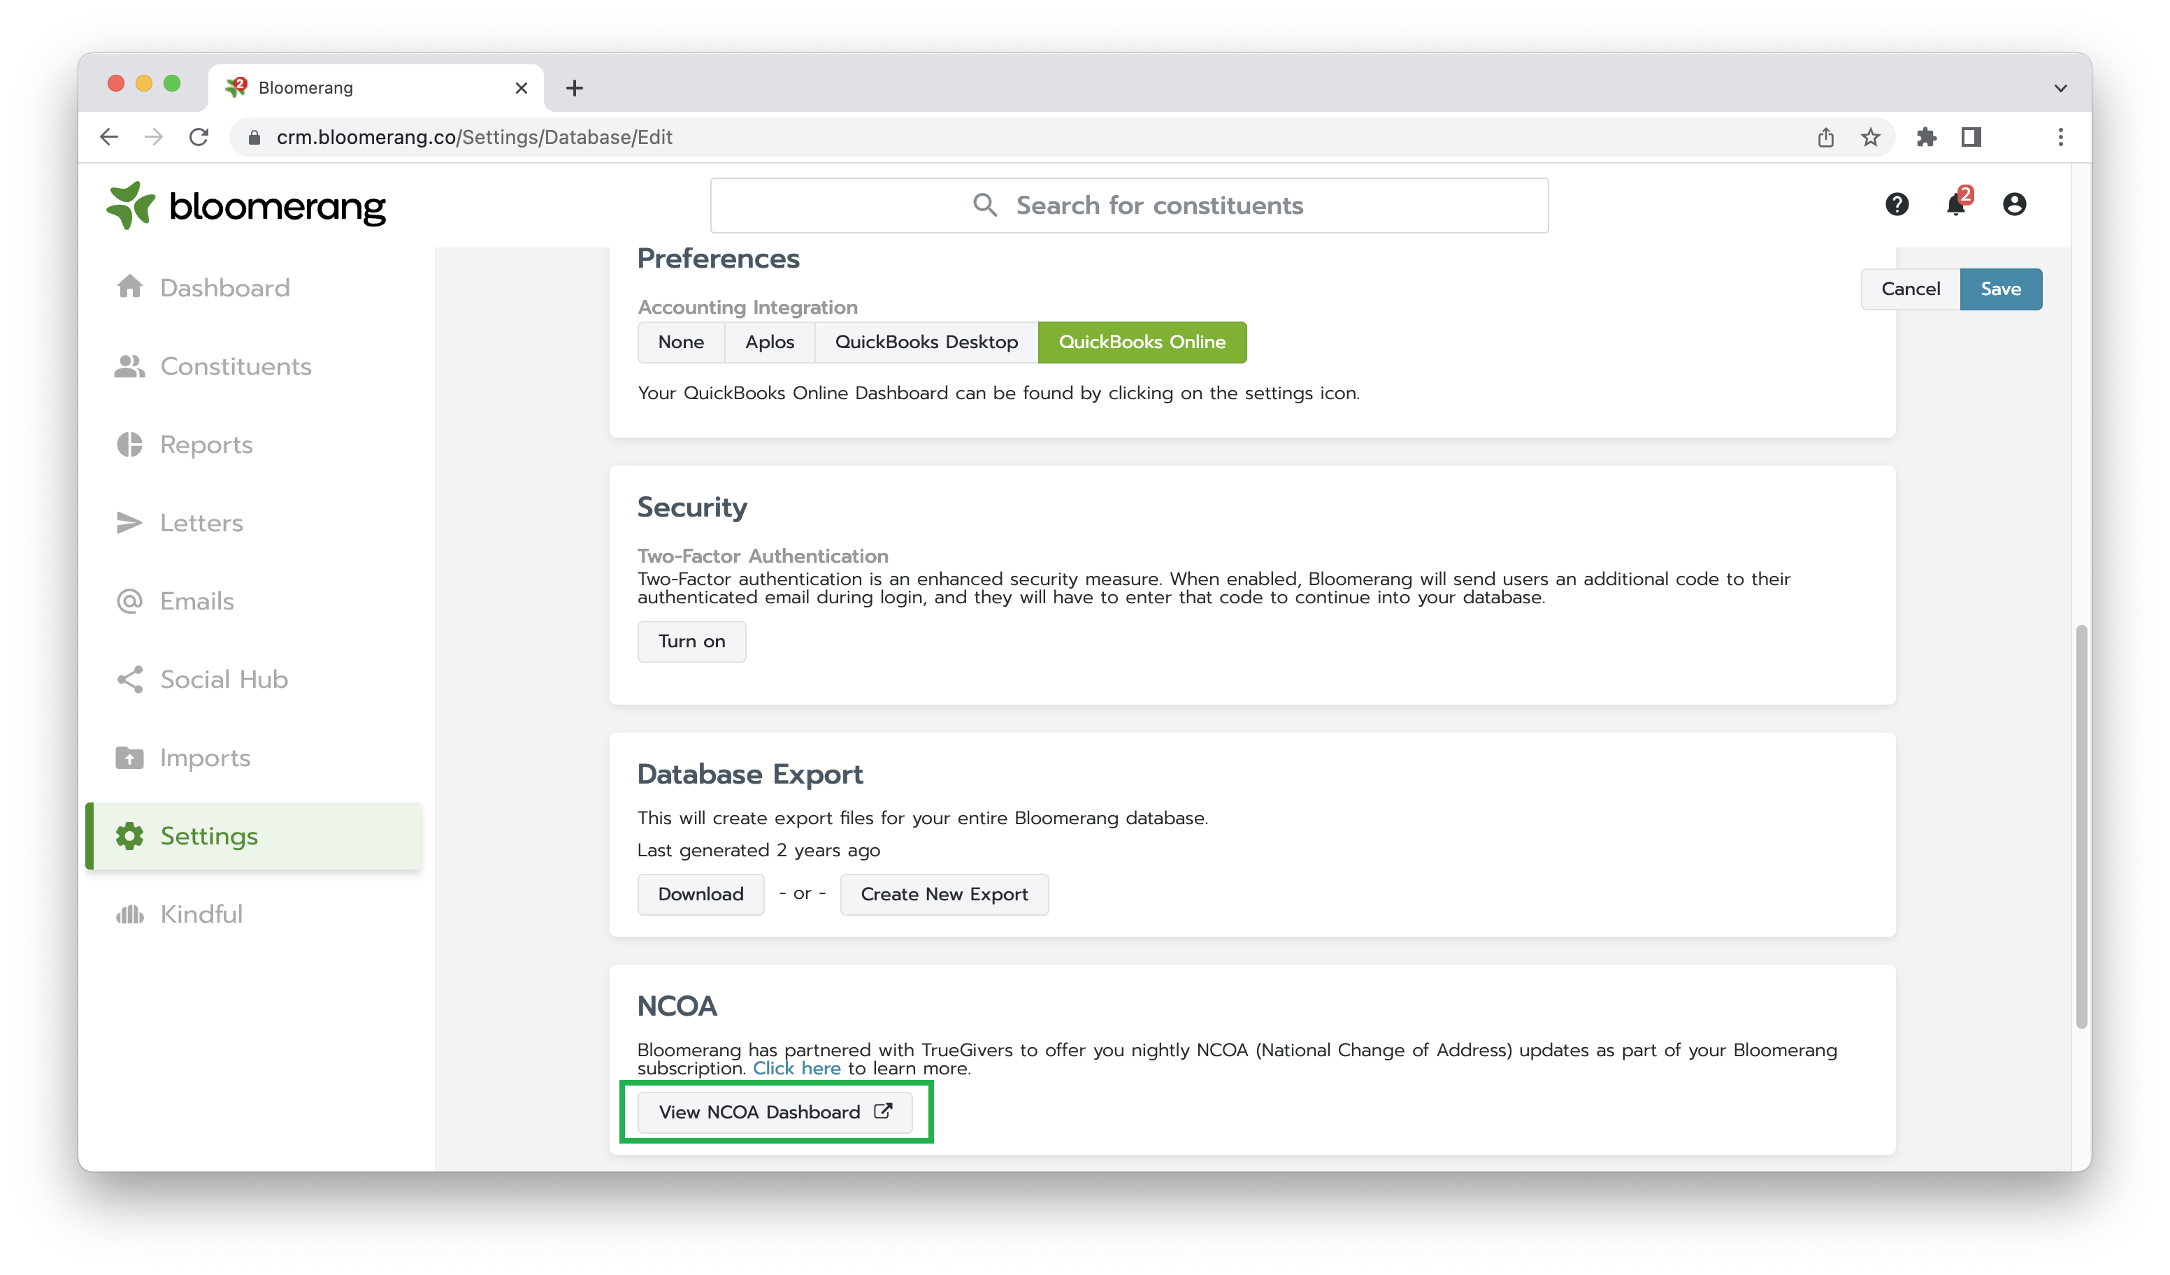Click the Emails at-sign icon
Viewport: 2170px width, 1275px height.
[130, 601]
